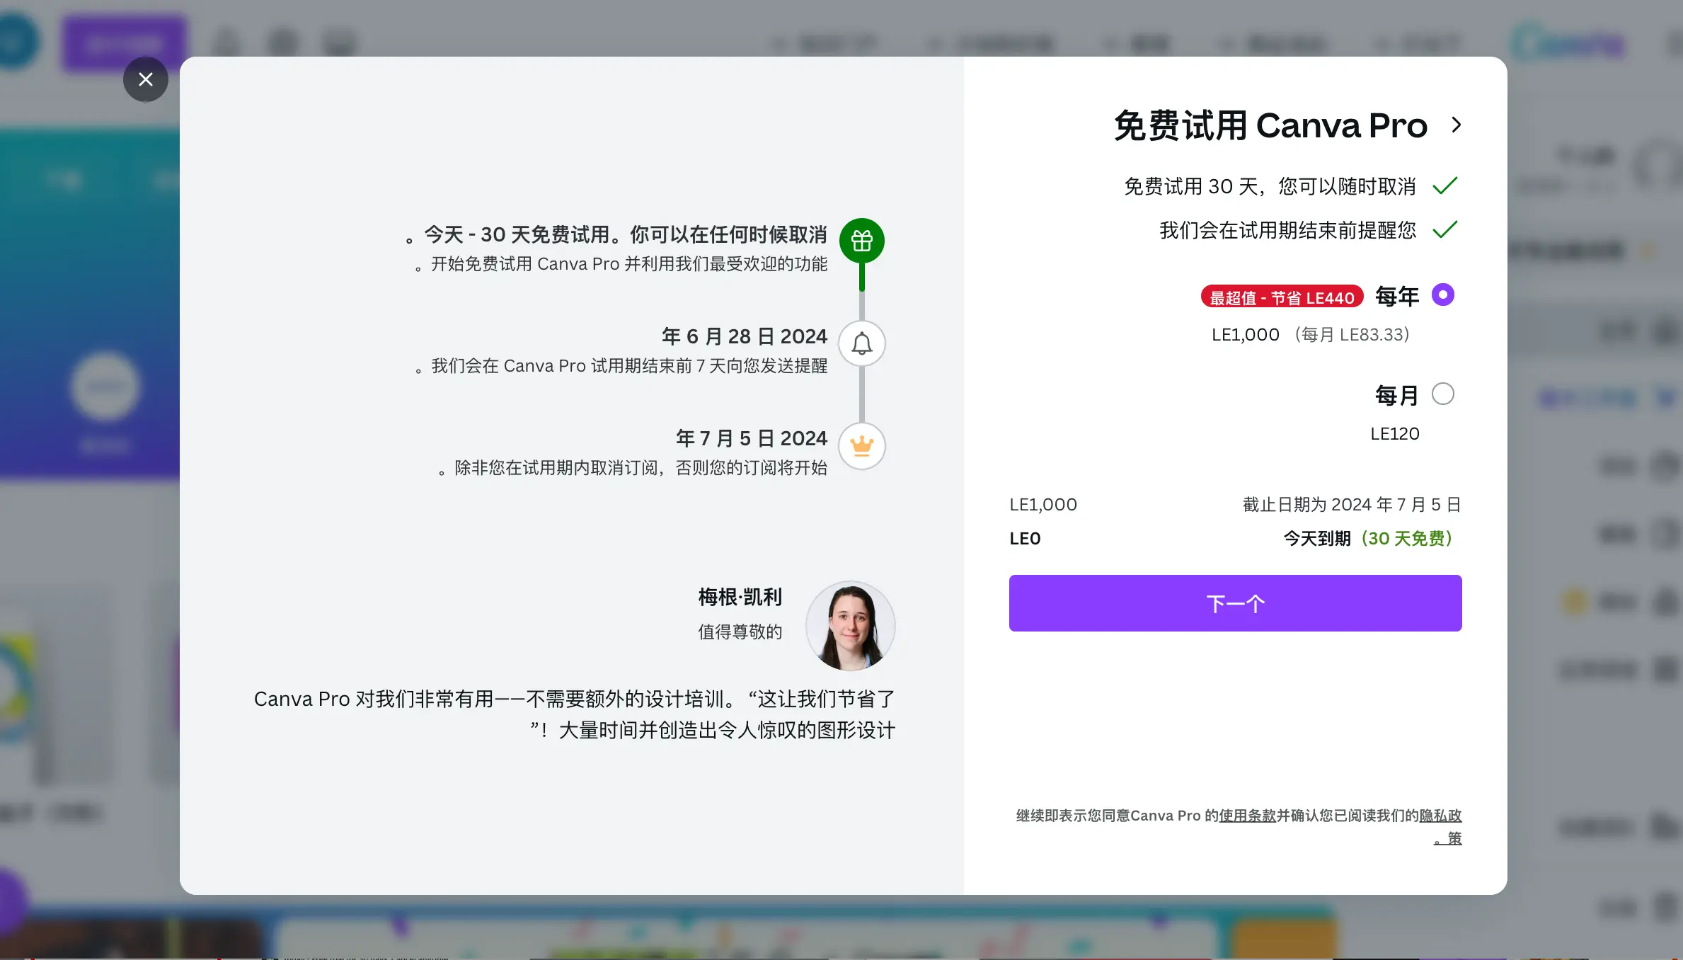Click the chevron next to 免费试用 Canva Pro
The height and width of the screenshot is (960, 1683).
pos(1456,125)
